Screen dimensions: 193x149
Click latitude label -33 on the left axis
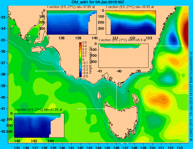point(3,17)
